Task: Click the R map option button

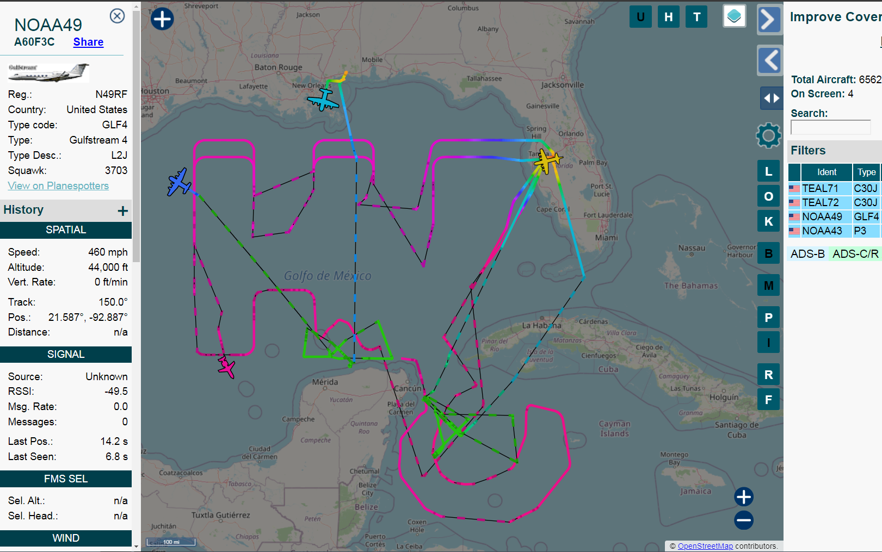Action: (x=768, y=375)
